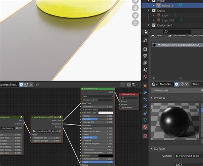Toggle the viewport camera view icon

click(x=135, y=15)
